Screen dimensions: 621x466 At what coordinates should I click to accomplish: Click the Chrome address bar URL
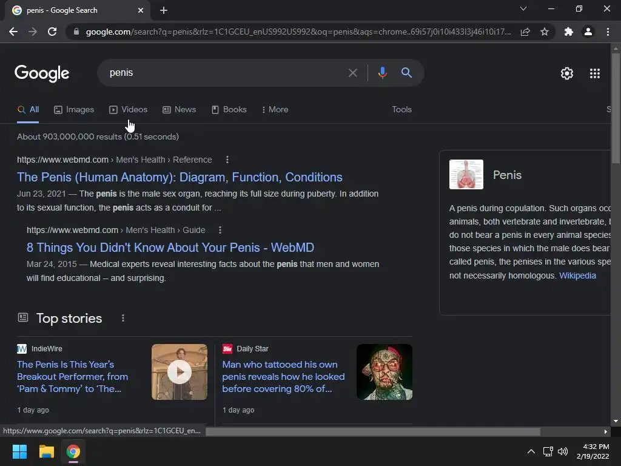[x=298, y=32]
